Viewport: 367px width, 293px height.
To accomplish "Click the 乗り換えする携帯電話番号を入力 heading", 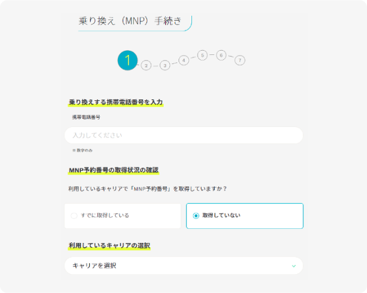I will [x=116, y=102].
